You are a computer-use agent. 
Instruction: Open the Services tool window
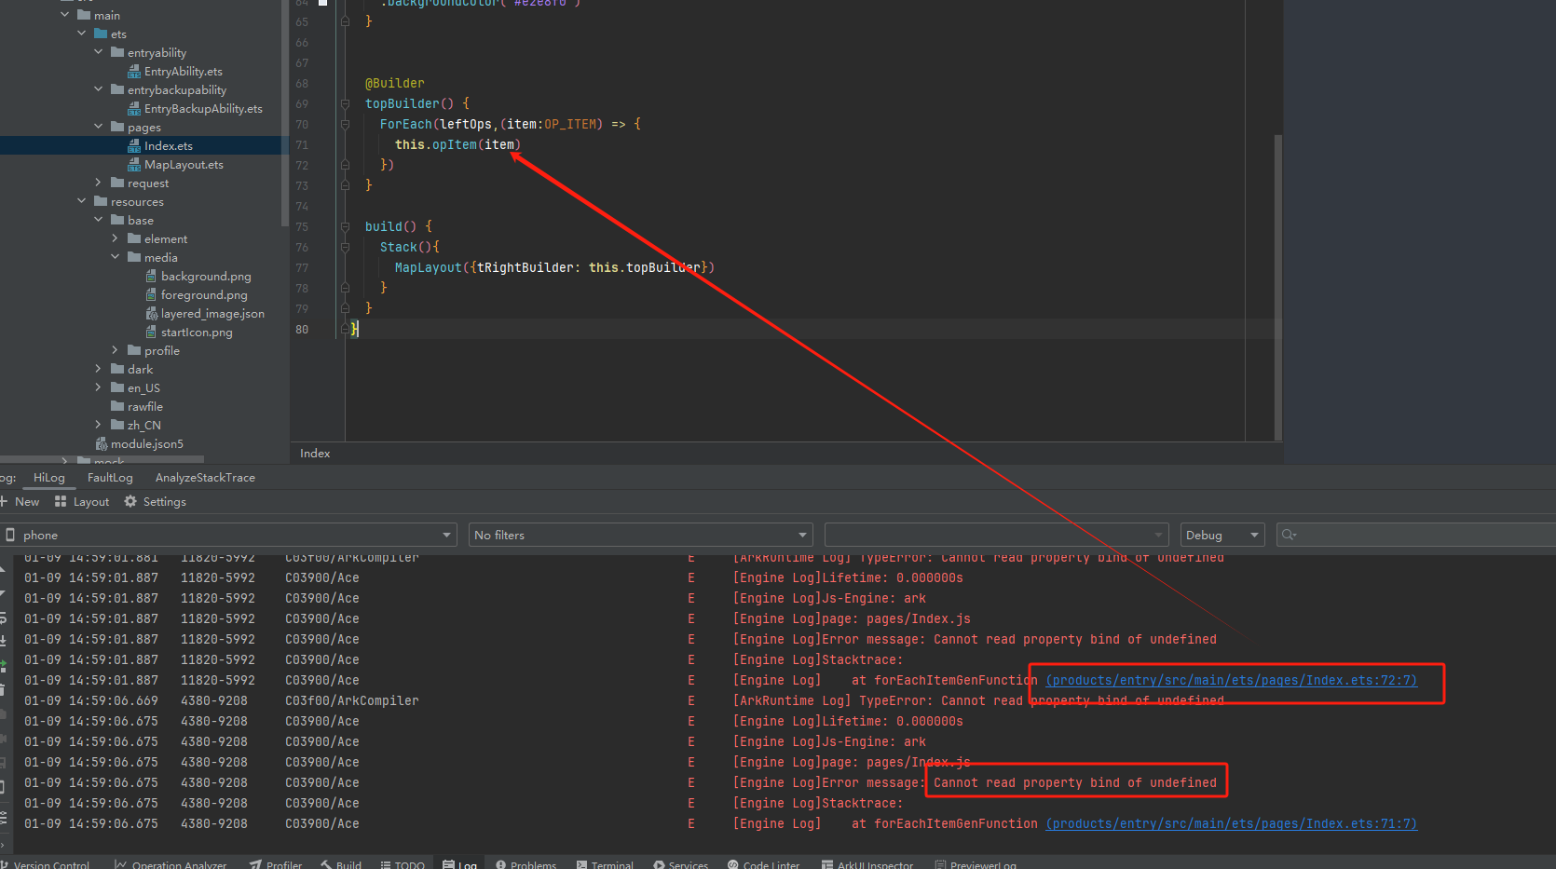[680, 864]
